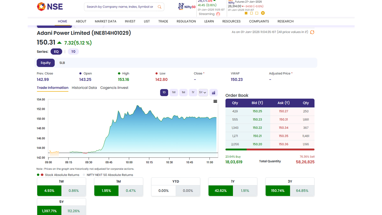Viewport: 382px width, 215px height.
Task: Click the buy/sell ratio bar
Action: pos(270,149)
